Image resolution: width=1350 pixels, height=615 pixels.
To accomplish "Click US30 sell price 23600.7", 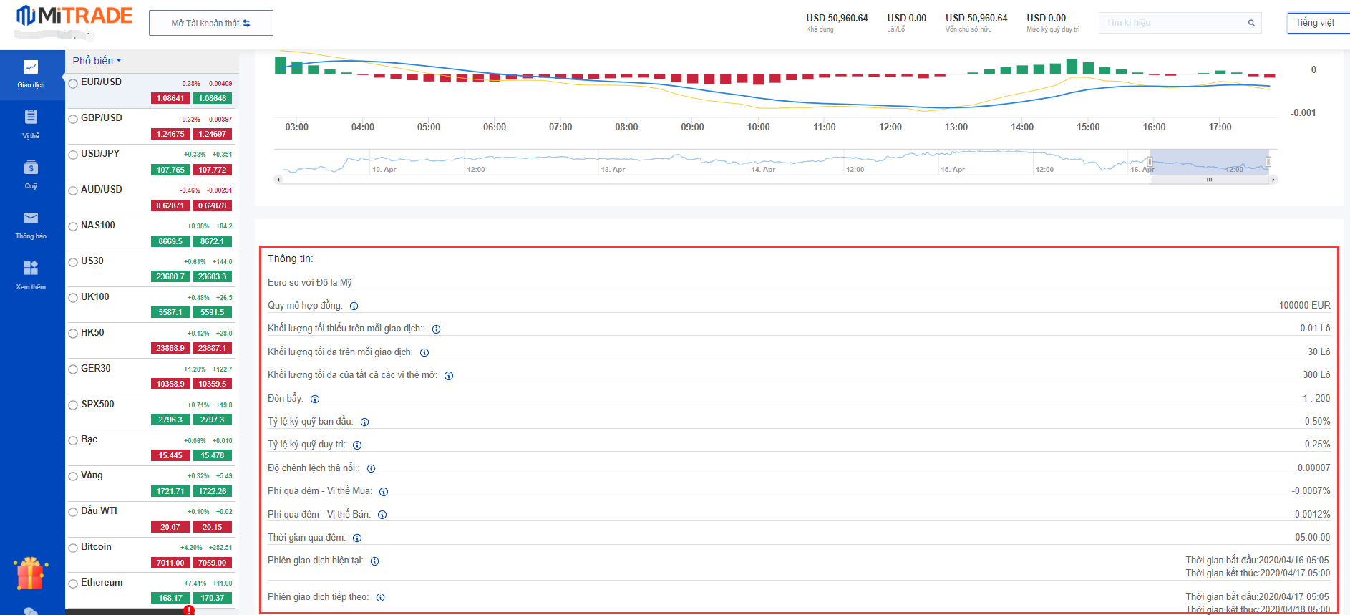I will tap(170, 276).
